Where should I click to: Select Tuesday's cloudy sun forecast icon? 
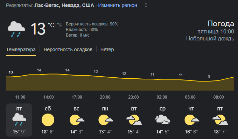pyautogui.click(x=134, y=120)
